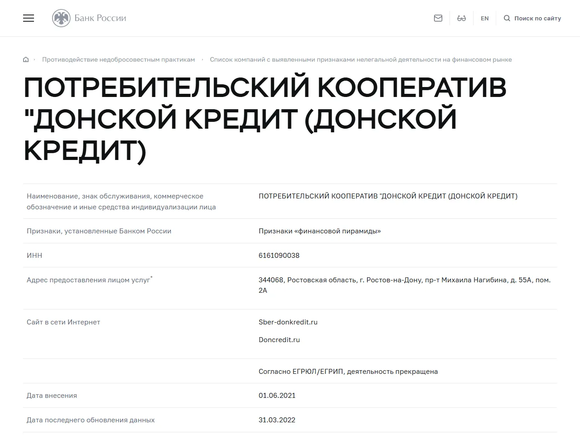Select label Дата внесения
580x445 pixels.
point(52,396)
